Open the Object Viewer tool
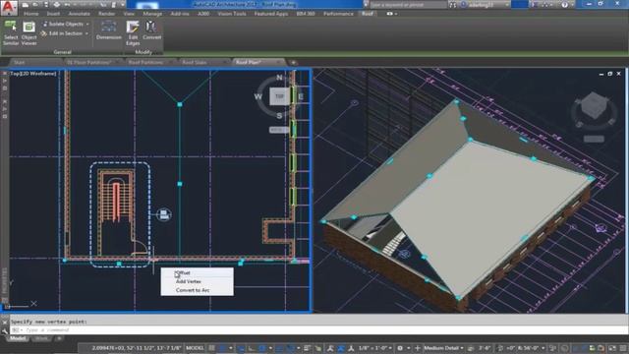 point(29,32)
